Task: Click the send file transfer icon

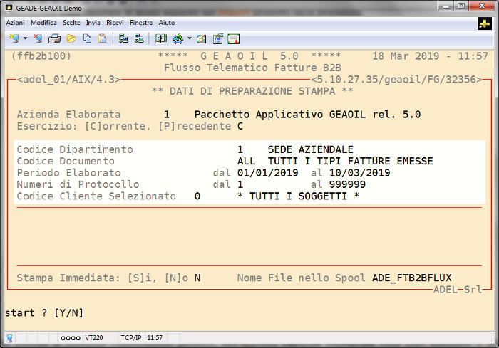Action: click(123, 38)
